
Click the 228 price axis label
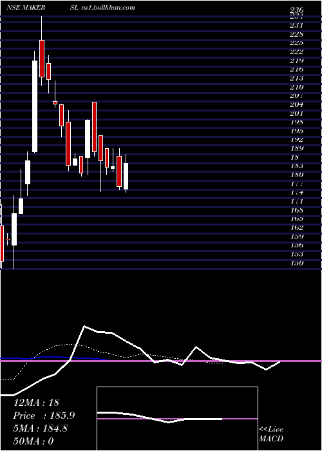(296, 34)
